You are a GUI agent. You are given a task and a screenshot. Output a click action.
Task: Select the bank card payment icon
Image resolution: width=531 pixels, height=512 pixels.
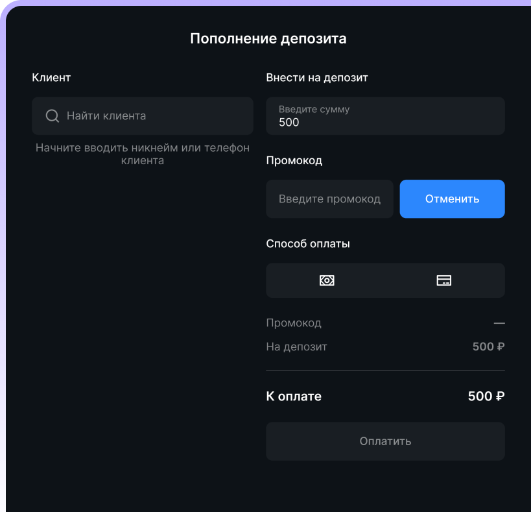444,280
